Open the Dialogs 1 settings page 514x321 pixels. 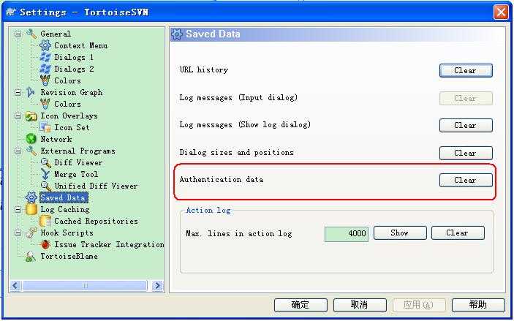tap(74, 57)
